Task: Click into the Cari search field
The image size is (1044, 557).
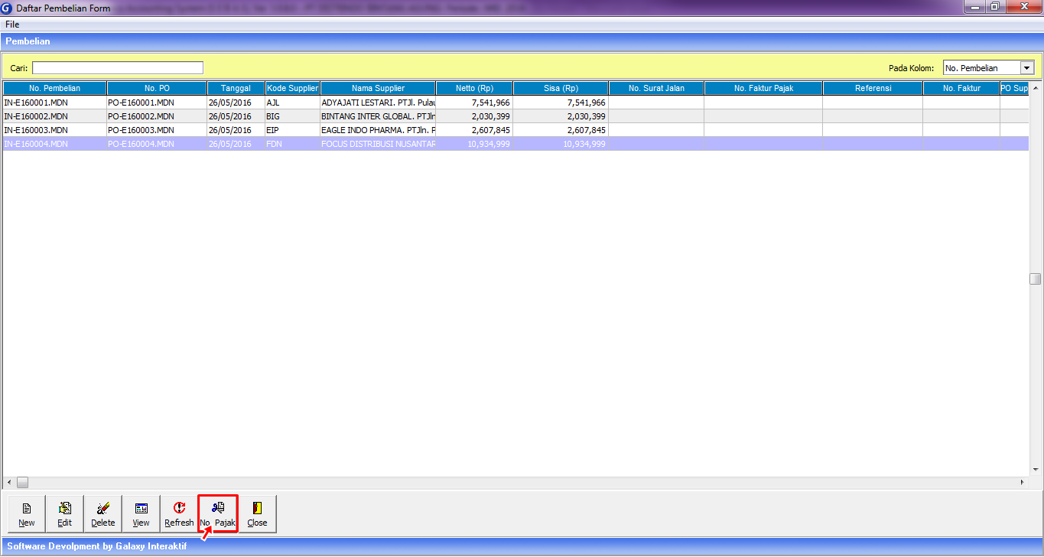Action: click(118, 67)
